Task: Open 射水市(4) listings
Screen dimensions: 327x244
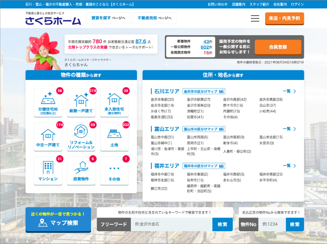Action: click(x=230, y=143)
